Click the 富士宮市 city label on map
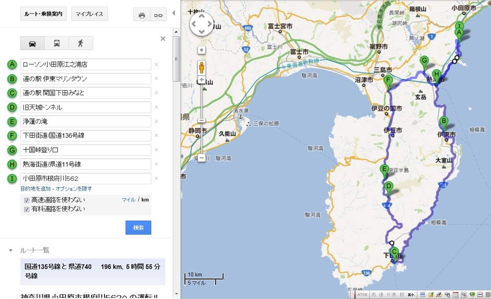The image size is (491, 299). pos(280,26)
